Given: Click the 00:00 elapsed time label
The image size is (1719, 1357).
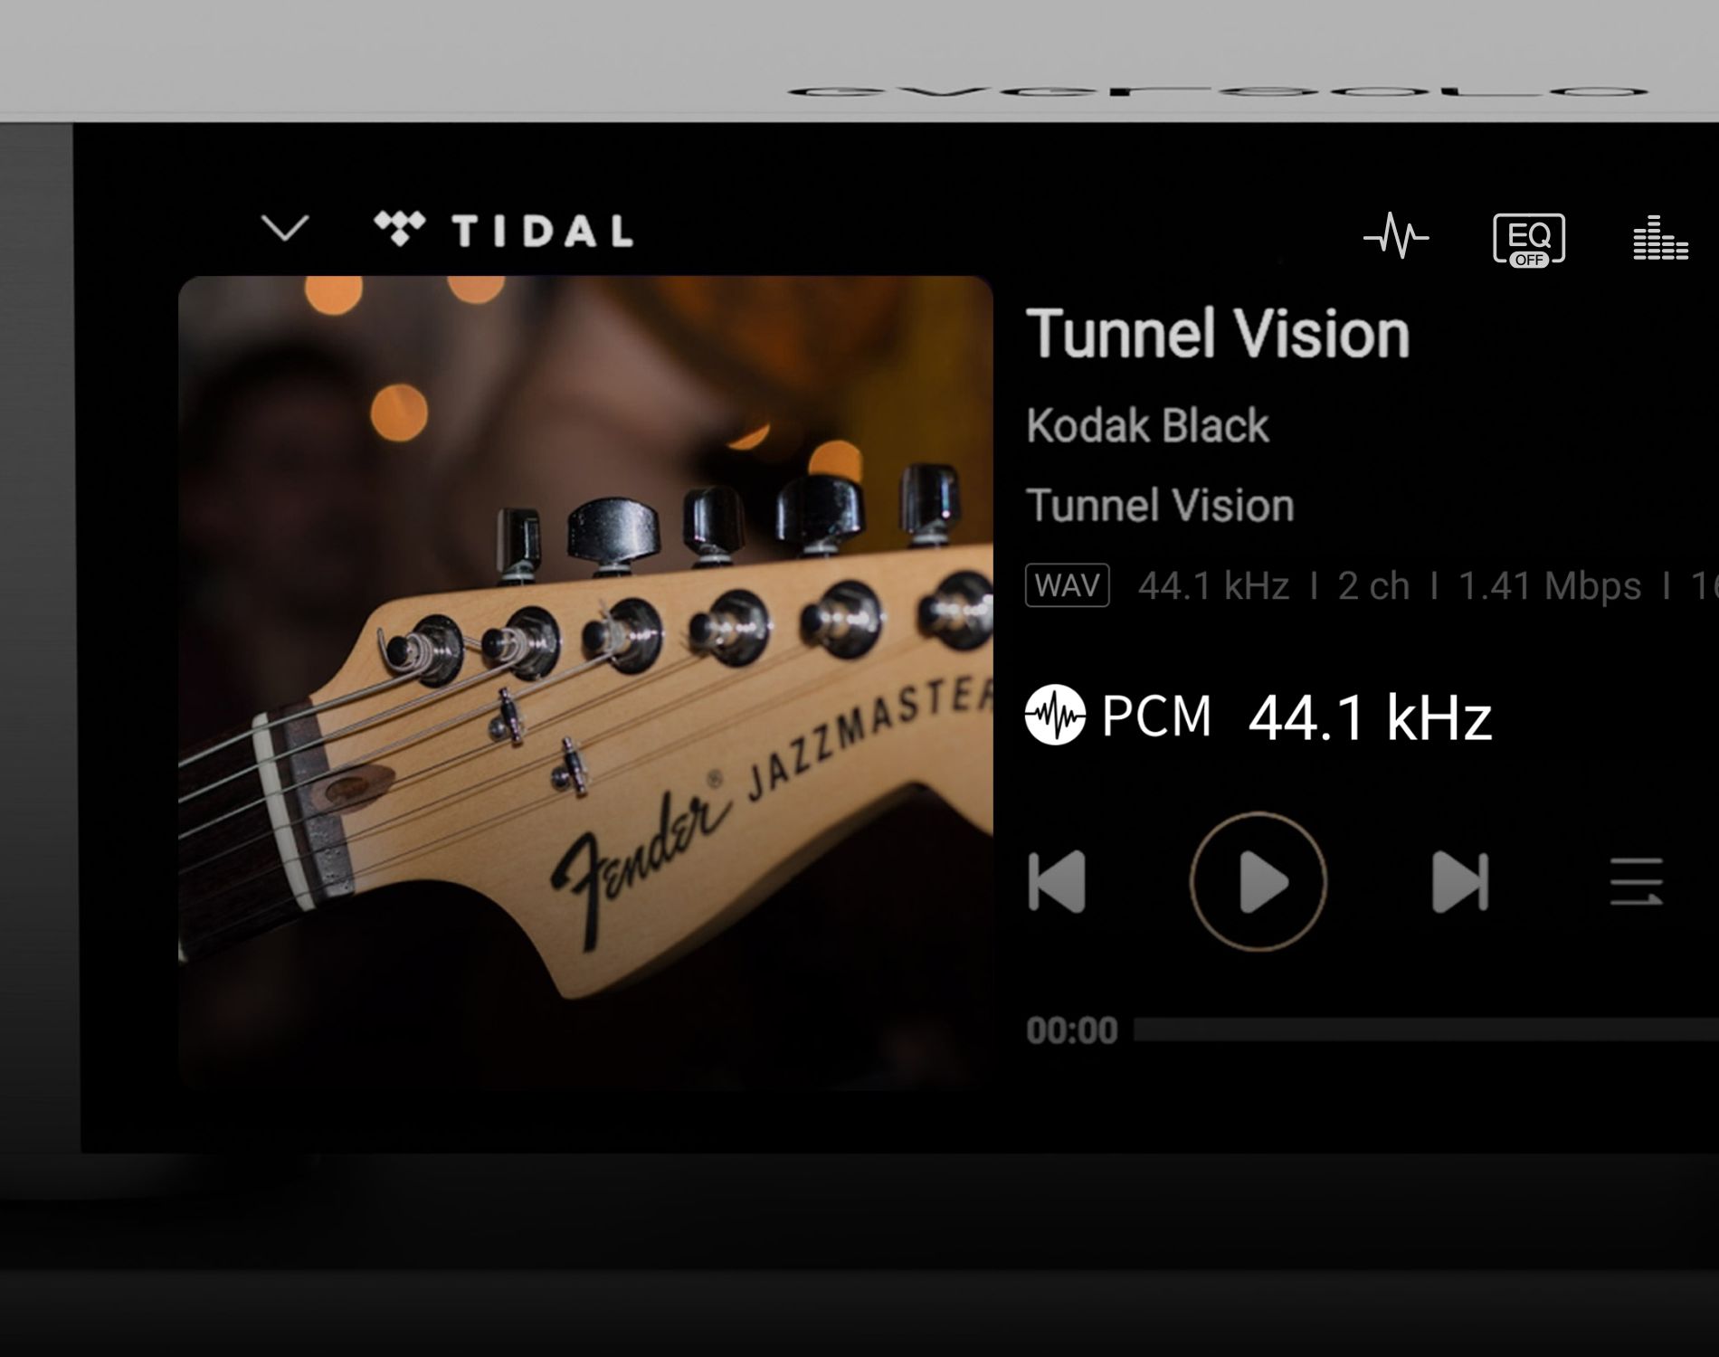Looking at the screenshot, I should tap(1072, 1030).
